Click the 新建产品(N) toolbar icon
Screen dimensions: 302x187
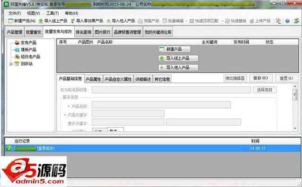point(11,21)
